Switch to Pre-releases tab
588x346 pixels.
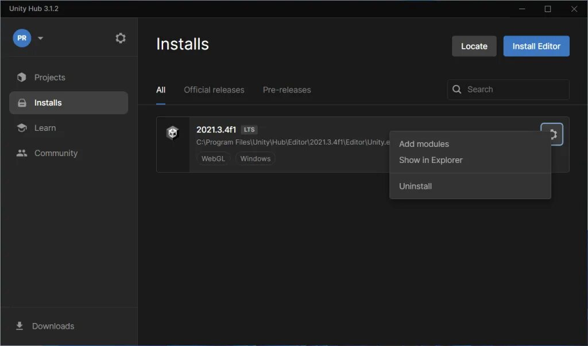tap(287, 90)
